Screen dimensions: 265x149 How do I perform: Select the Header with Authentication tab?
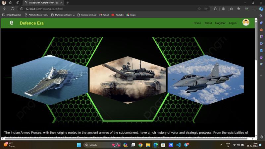(x=43, y=3)
